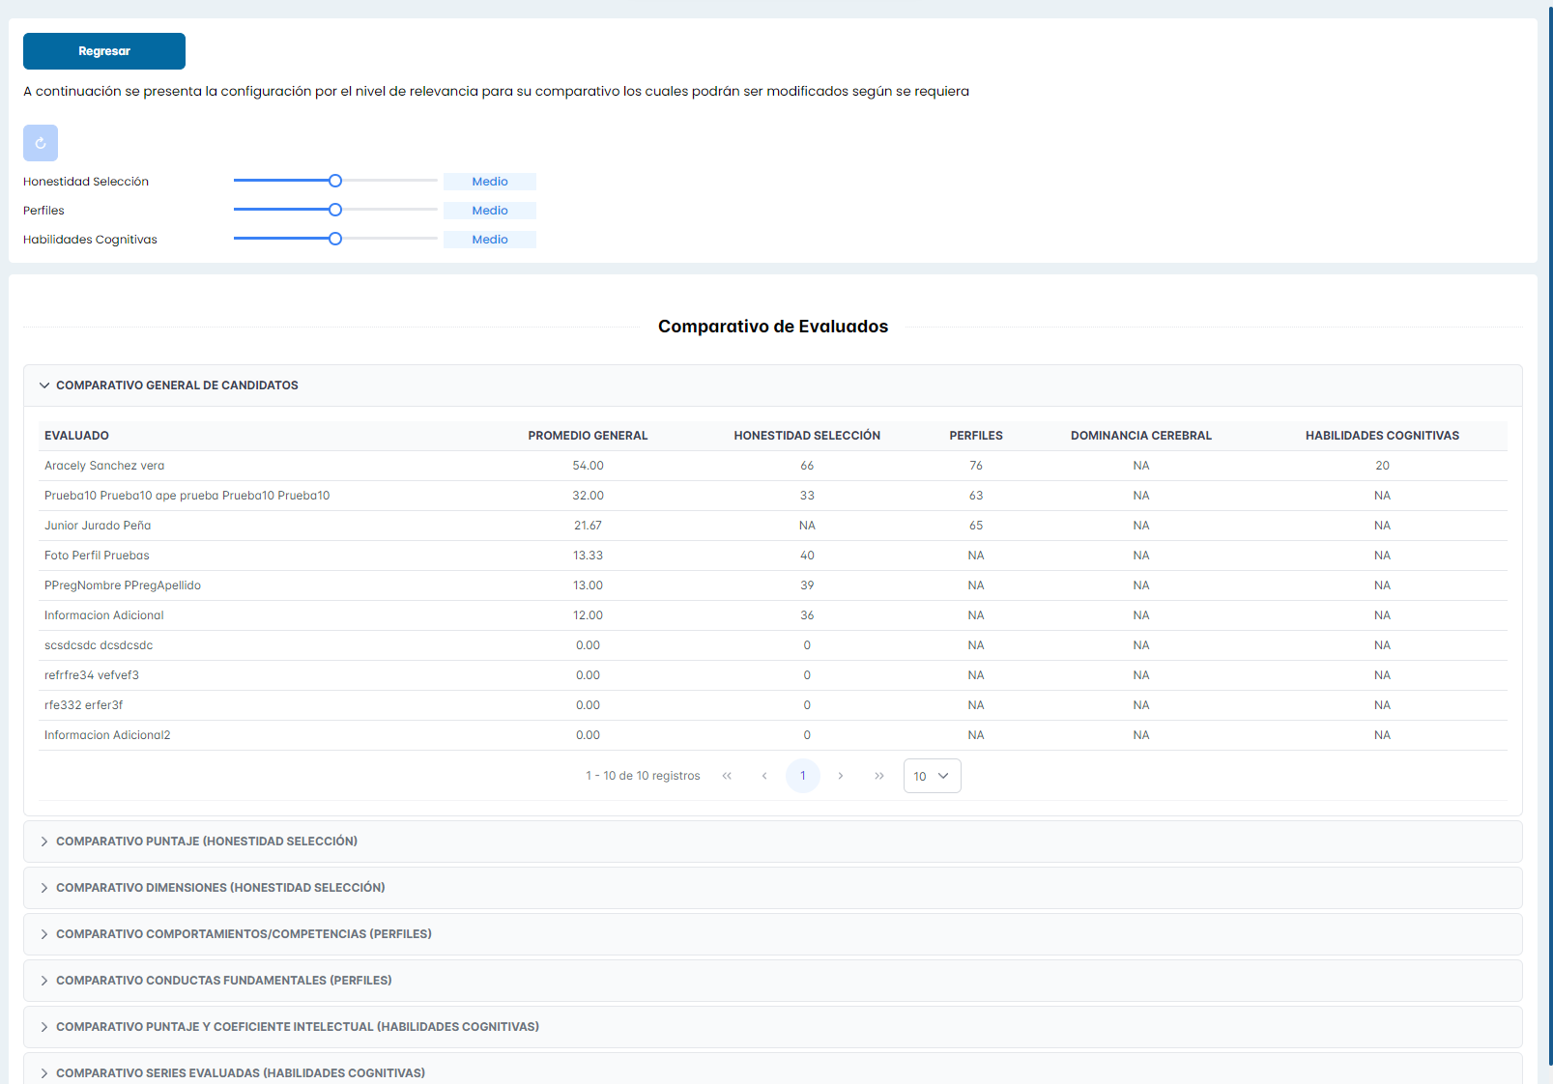The image size is (1553, 1084).
Task: Go to the first page arrow
Action: click(x=727, y=776)
